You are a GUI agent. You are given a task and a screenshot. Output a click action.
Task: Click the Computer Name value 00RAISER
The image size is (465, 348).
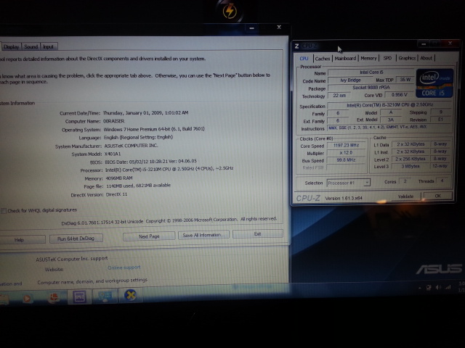[x=113, y=121]
